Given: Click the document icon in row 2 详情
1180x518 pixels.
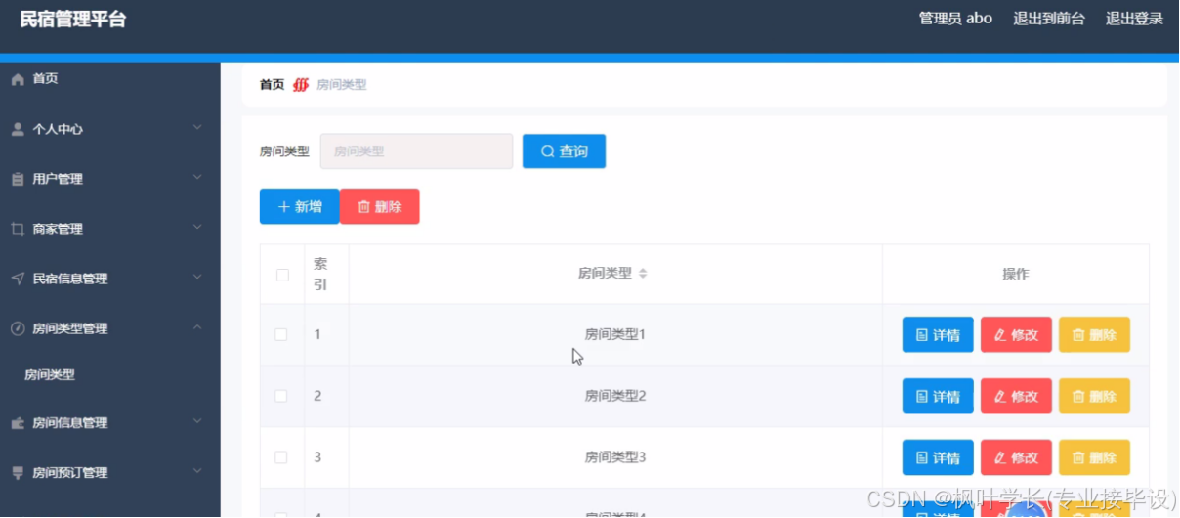Looking at the screenshot, I should (922, 397).
